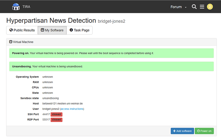221x138 pixels.
Task: Open the Forum menu item
Action: 176,7
